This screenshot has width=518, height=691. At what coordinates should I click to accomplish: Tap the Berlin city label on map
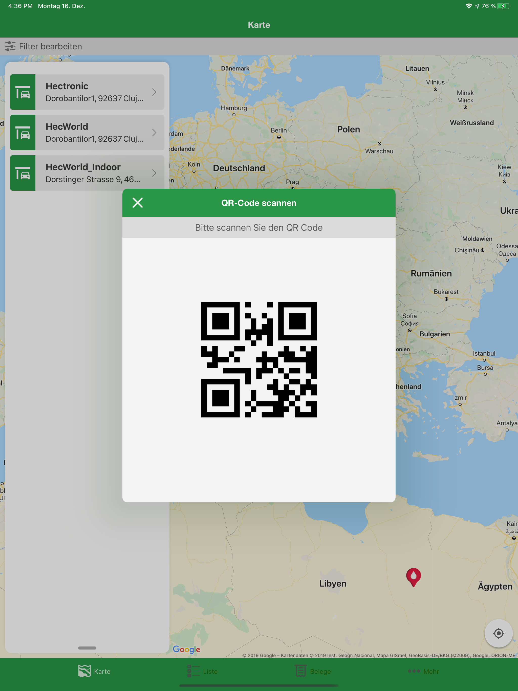(279, 130)
